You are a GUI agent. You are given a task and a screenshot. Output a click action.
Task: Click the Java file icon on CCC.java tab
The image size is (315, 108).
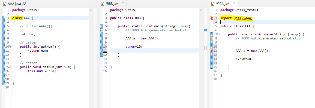tap(213, 4)
